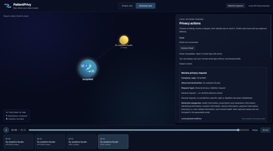This screenshot has width=273, height=151.
Task: Click the Connect Gmail button
Action: point(187,48)
